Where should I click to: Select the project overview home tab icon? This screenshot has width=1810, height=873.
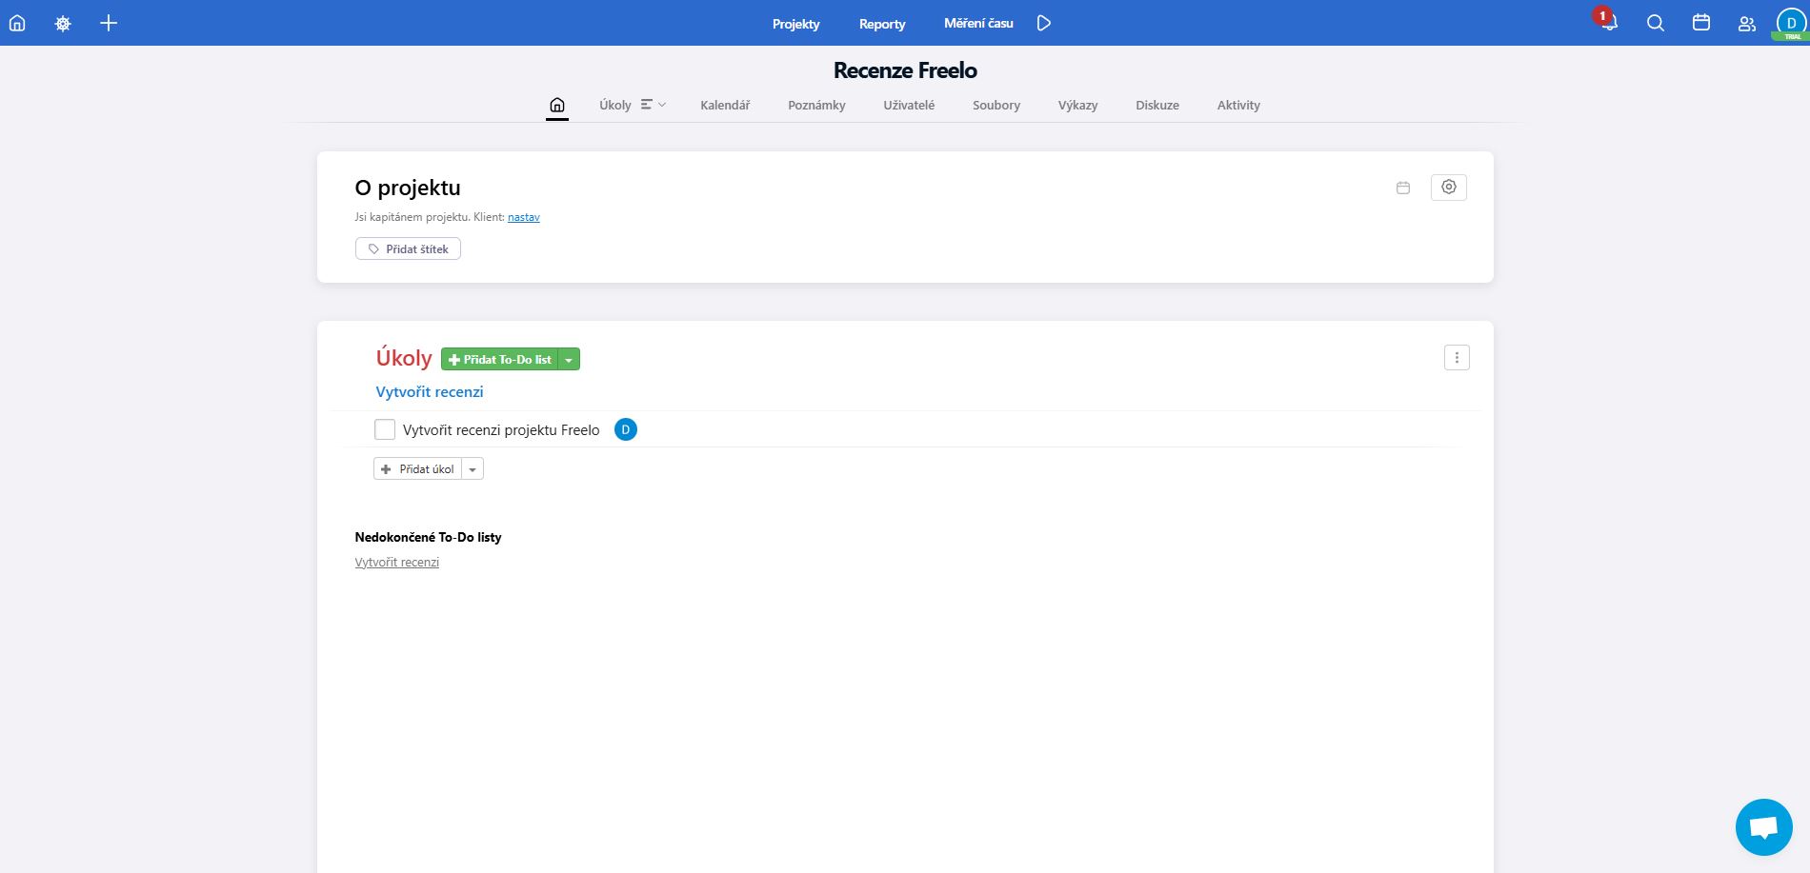click(557, 106)
